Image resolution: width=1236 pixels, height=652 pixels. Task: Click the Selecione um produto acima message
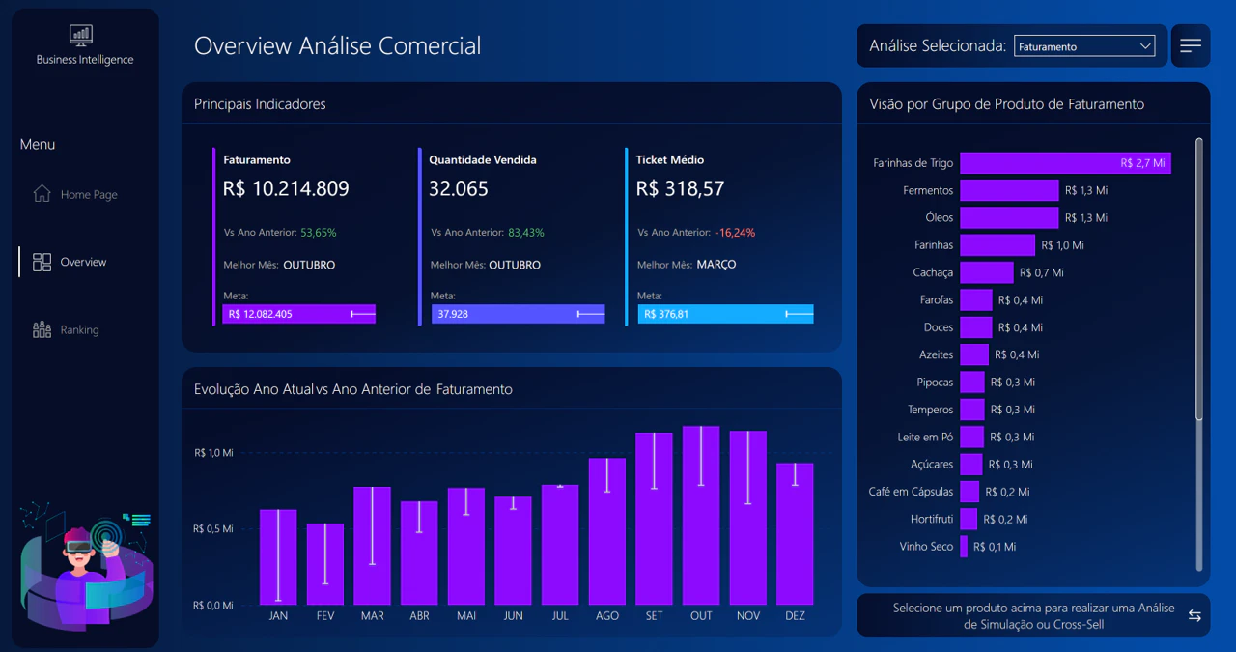tap(1034, 616)
